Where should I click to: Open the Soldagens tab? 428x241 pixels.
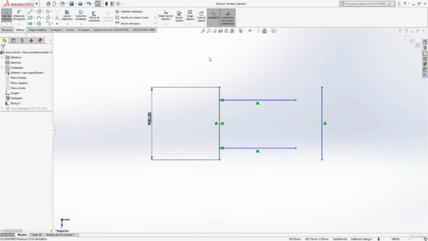coord(56,29)
